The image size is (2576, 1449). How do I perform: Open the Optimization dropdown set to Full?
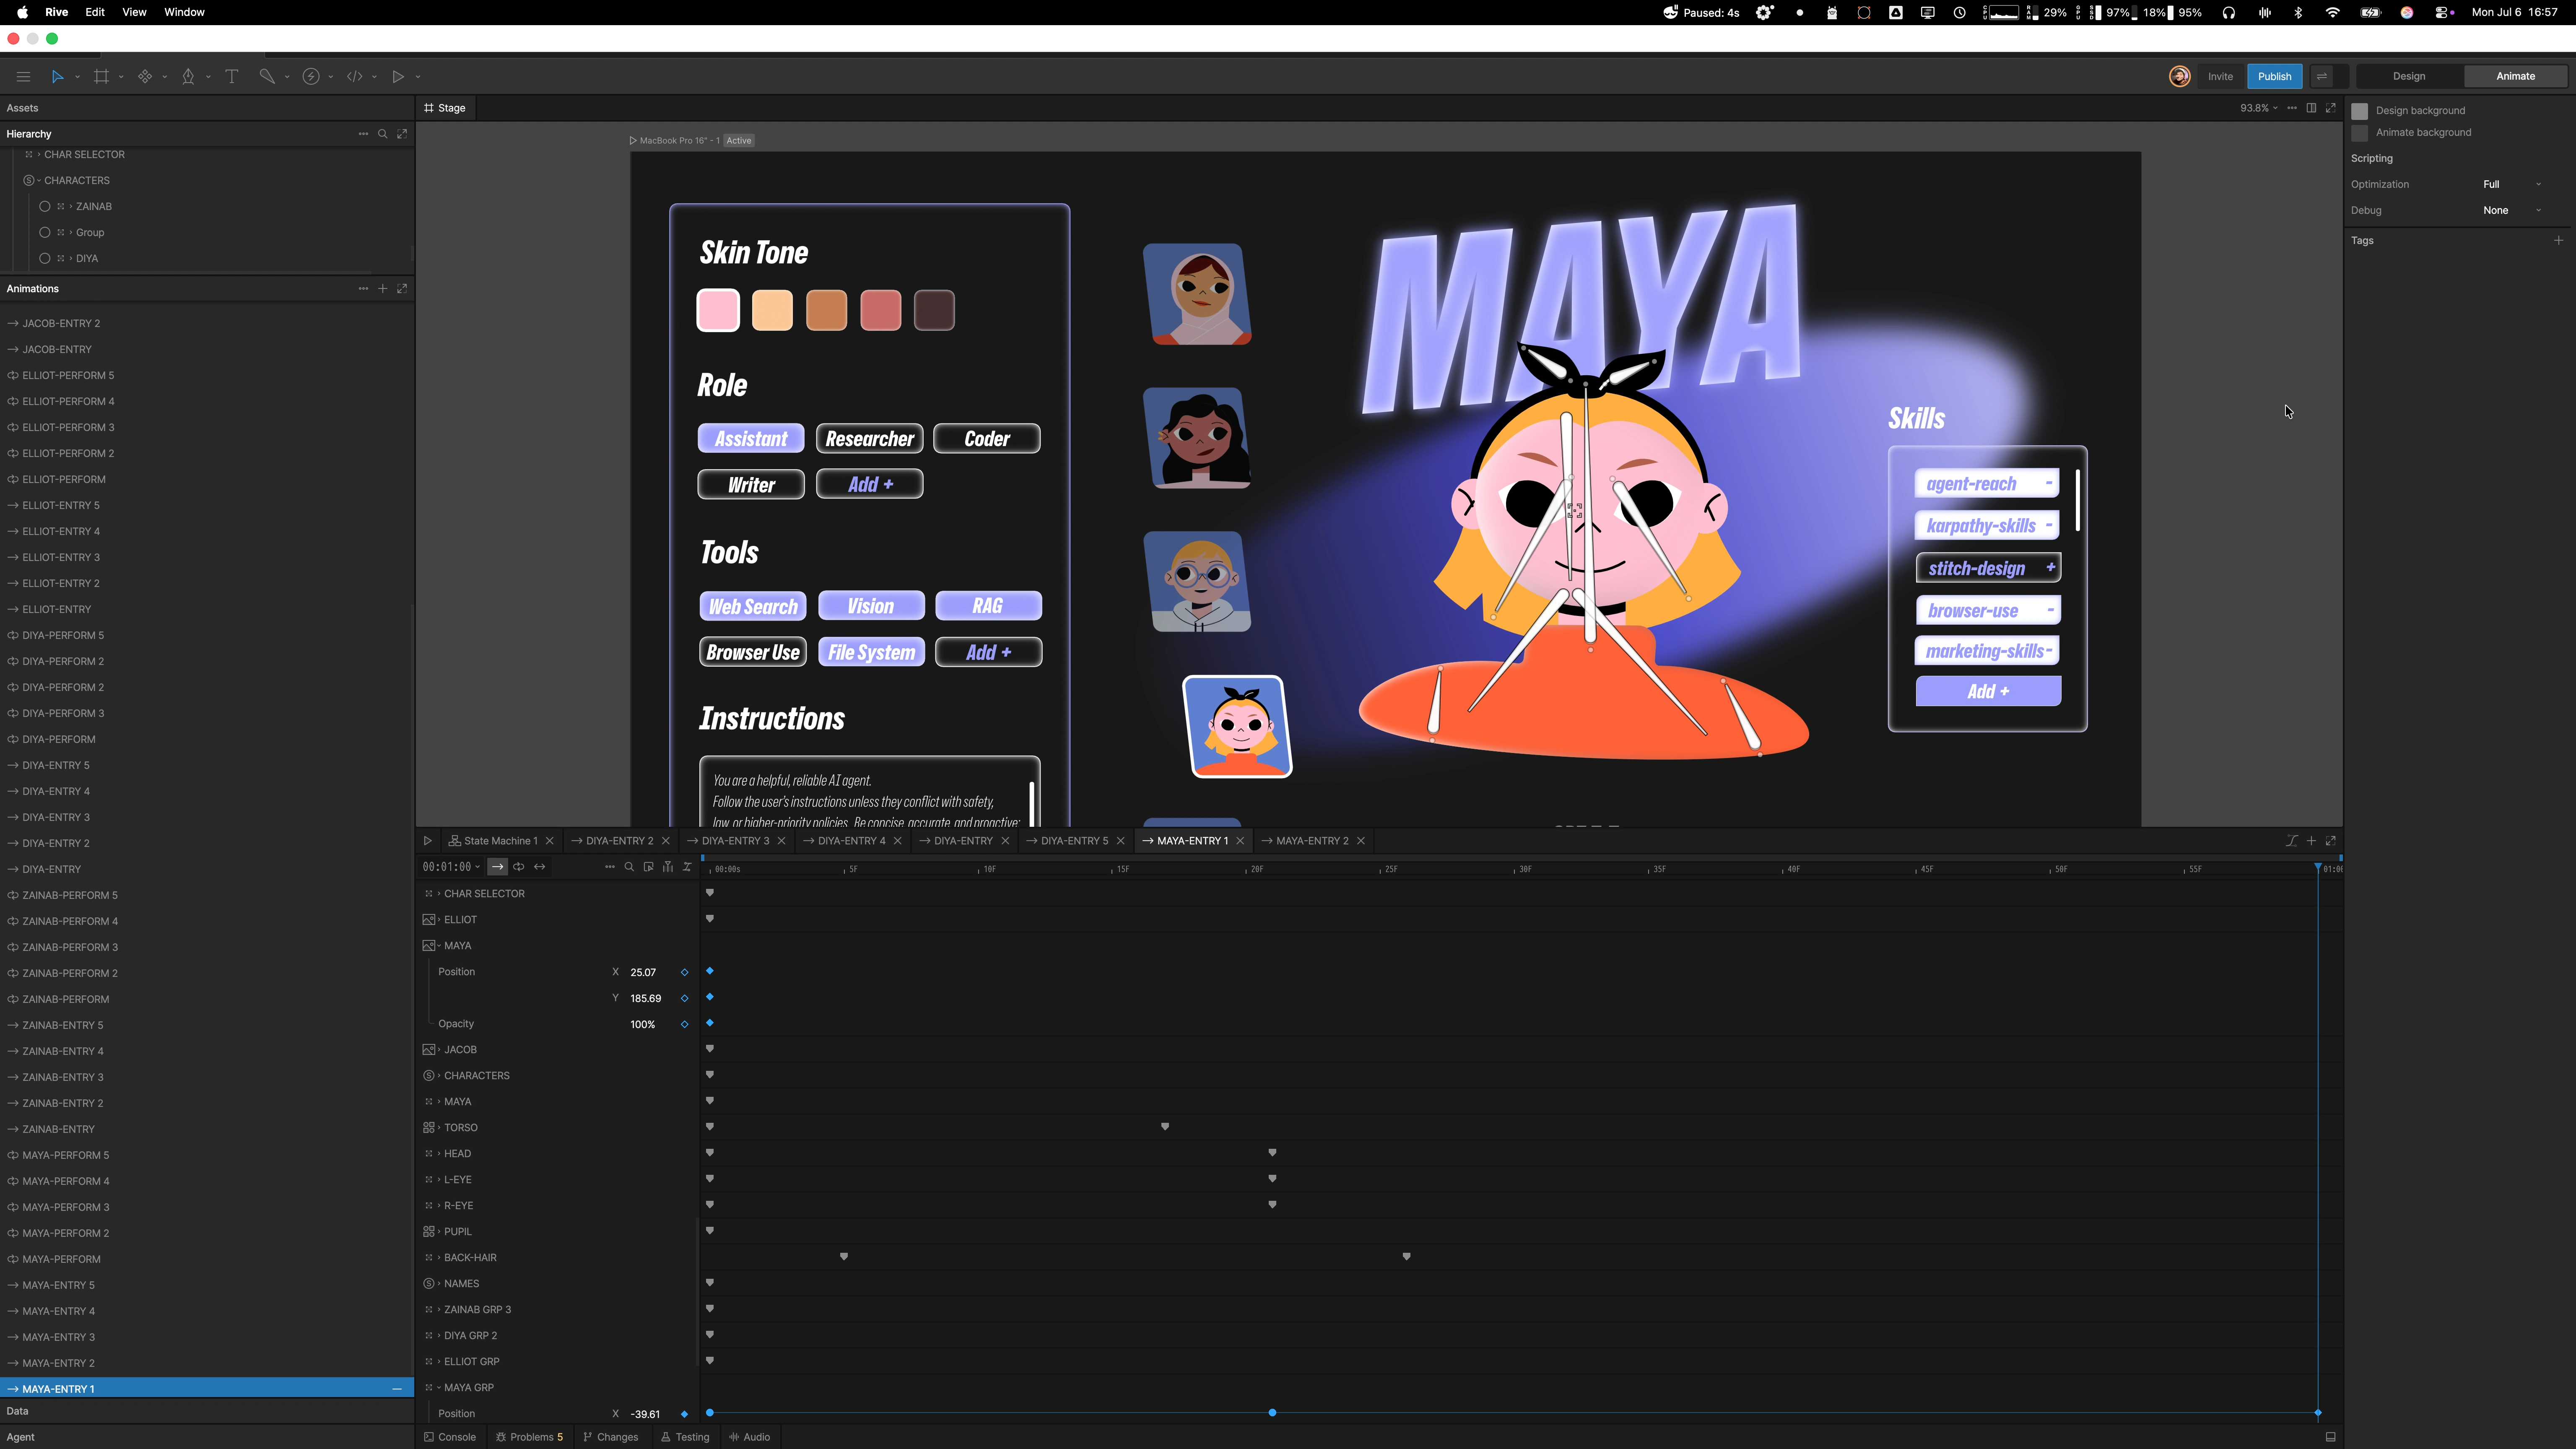click(x=2512, y=184)
